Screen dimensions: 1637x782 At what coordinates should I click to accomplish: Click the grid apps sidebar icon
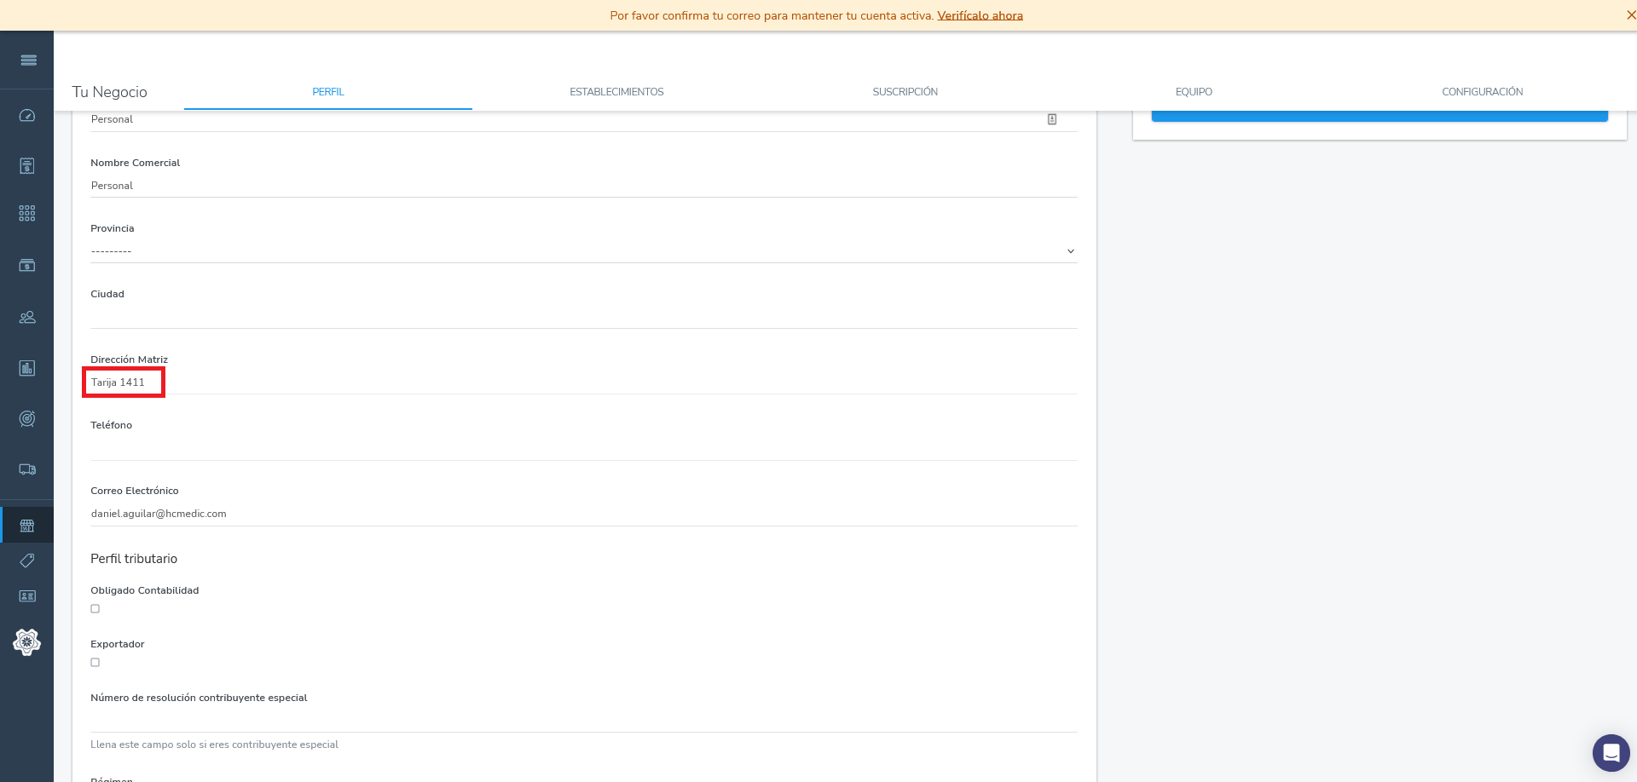pos(27,213)
